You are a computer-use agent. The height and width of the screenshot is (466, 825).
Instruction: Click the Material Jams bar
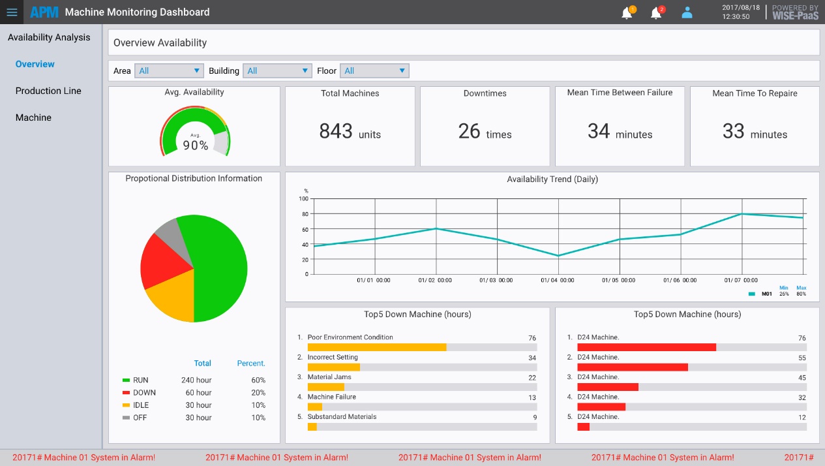(x=326, y=387)
